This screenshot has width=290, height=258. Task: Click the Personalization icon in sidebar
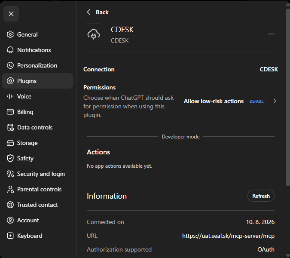pos(10,65)
